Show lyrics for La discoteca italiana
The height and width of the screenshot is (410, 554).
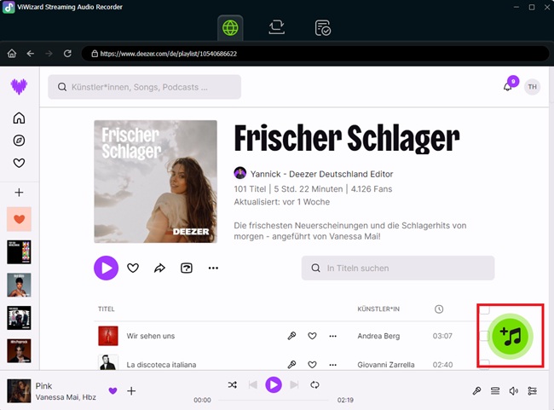point(291,365)
